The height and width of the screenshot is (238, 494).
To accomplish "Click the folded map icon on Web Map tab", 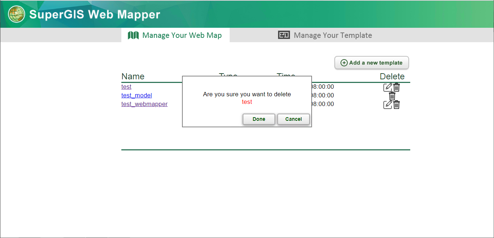I will click(x=133, y=35).
